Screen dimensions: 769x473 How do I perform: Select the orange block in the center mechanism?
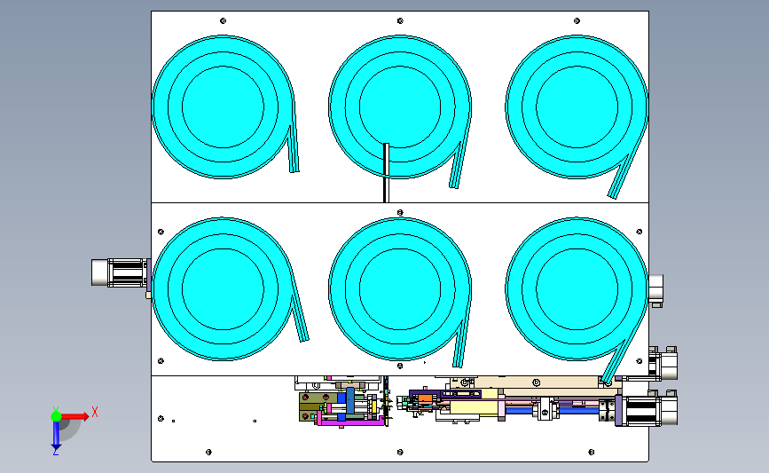(424, 398)
